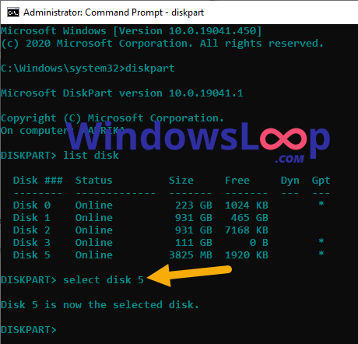Click the 'Disk 3' row label
Viewport: 358px width, 344px height.
point(32,243)
